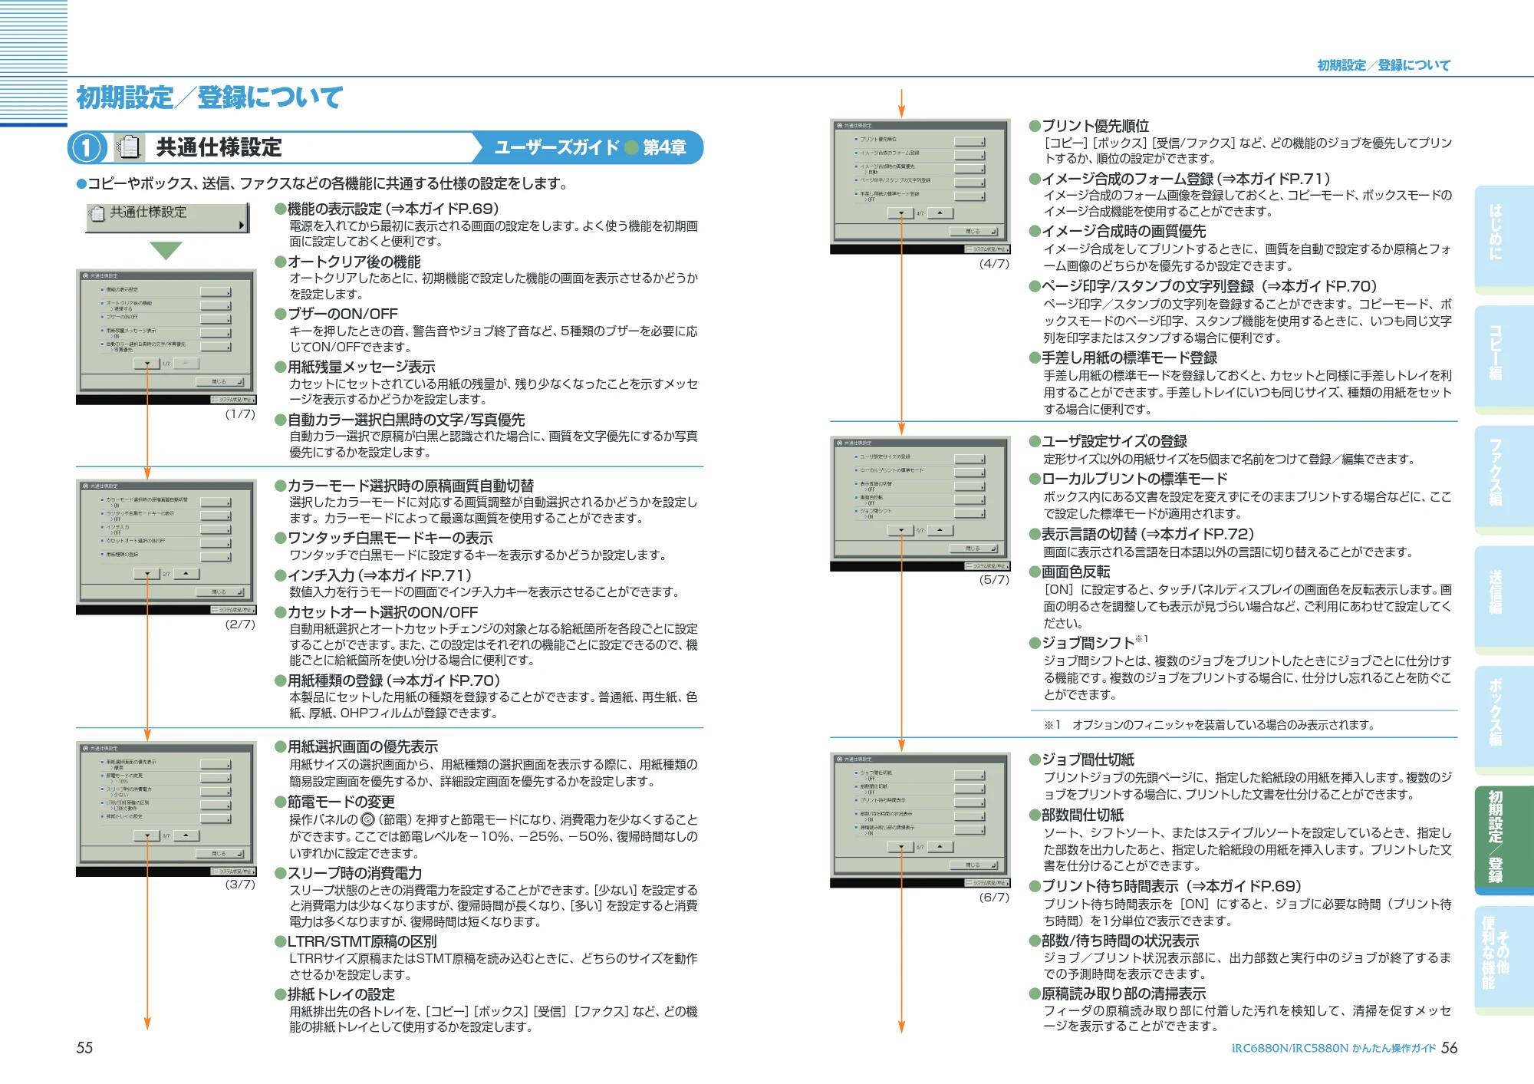
Task: Click the (3/7) settings screen thumbnail
Action: (x=166, y=809)
